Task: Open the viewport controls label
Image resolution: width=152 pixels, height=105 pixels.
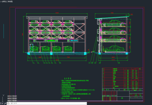Action: click(x=6, y=1)
